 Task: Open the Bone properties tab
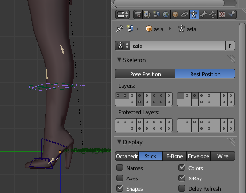(203, 15)
